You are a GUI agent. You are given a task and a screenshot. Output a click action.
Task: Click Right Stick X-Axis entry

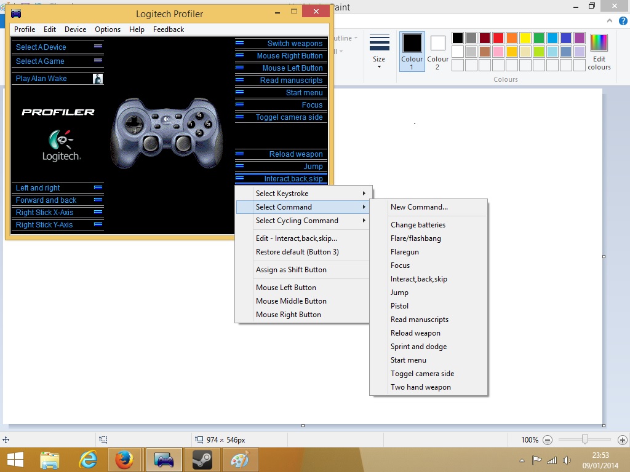(x=57, y=212)
